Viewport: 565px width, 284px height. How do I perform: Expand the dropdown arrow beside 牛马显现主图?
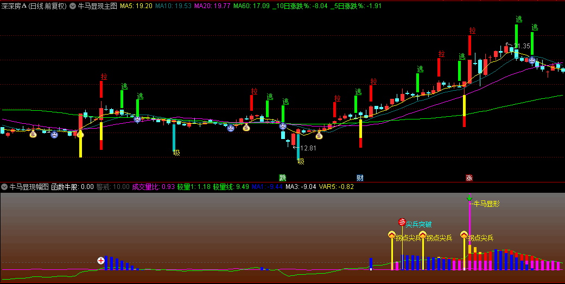pyautogui.click(x=73, y=6)
